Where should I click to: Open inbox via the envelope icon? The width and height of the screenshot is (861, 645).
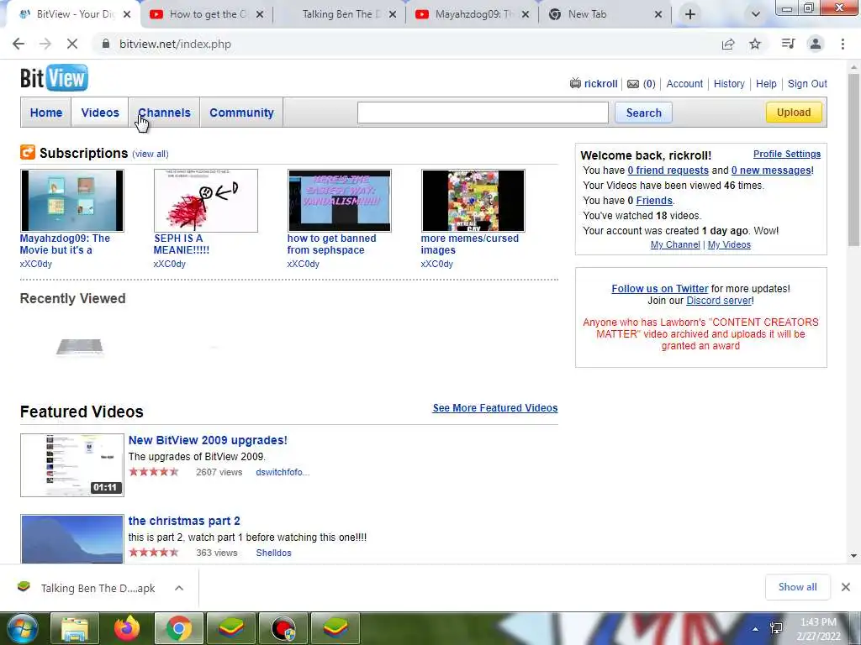(x=633, y=84)
